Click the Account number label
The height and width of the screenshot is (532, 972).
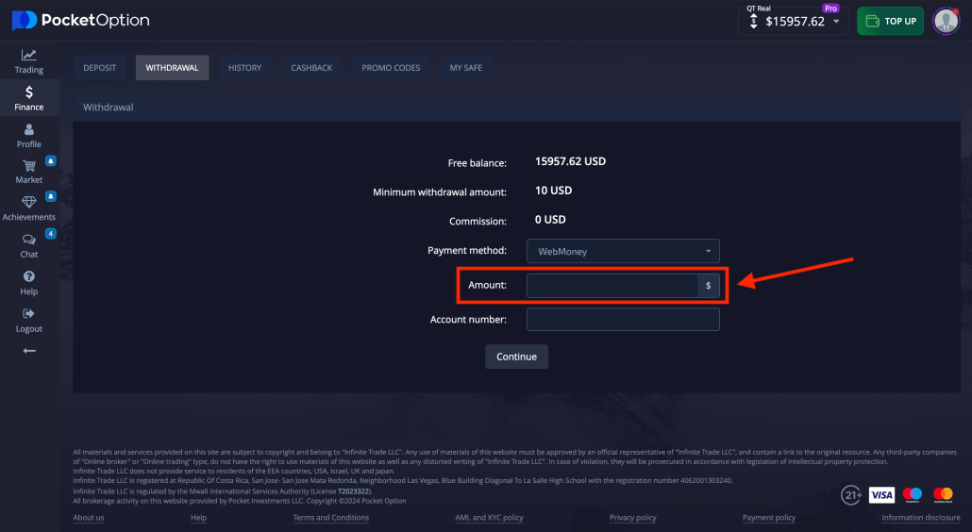[x=468, y=320]
